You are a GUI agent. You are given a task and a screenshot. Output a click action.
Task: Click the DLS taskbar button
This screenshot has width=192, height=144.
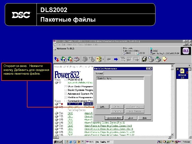pyautogui.click(x=99, y=142)
